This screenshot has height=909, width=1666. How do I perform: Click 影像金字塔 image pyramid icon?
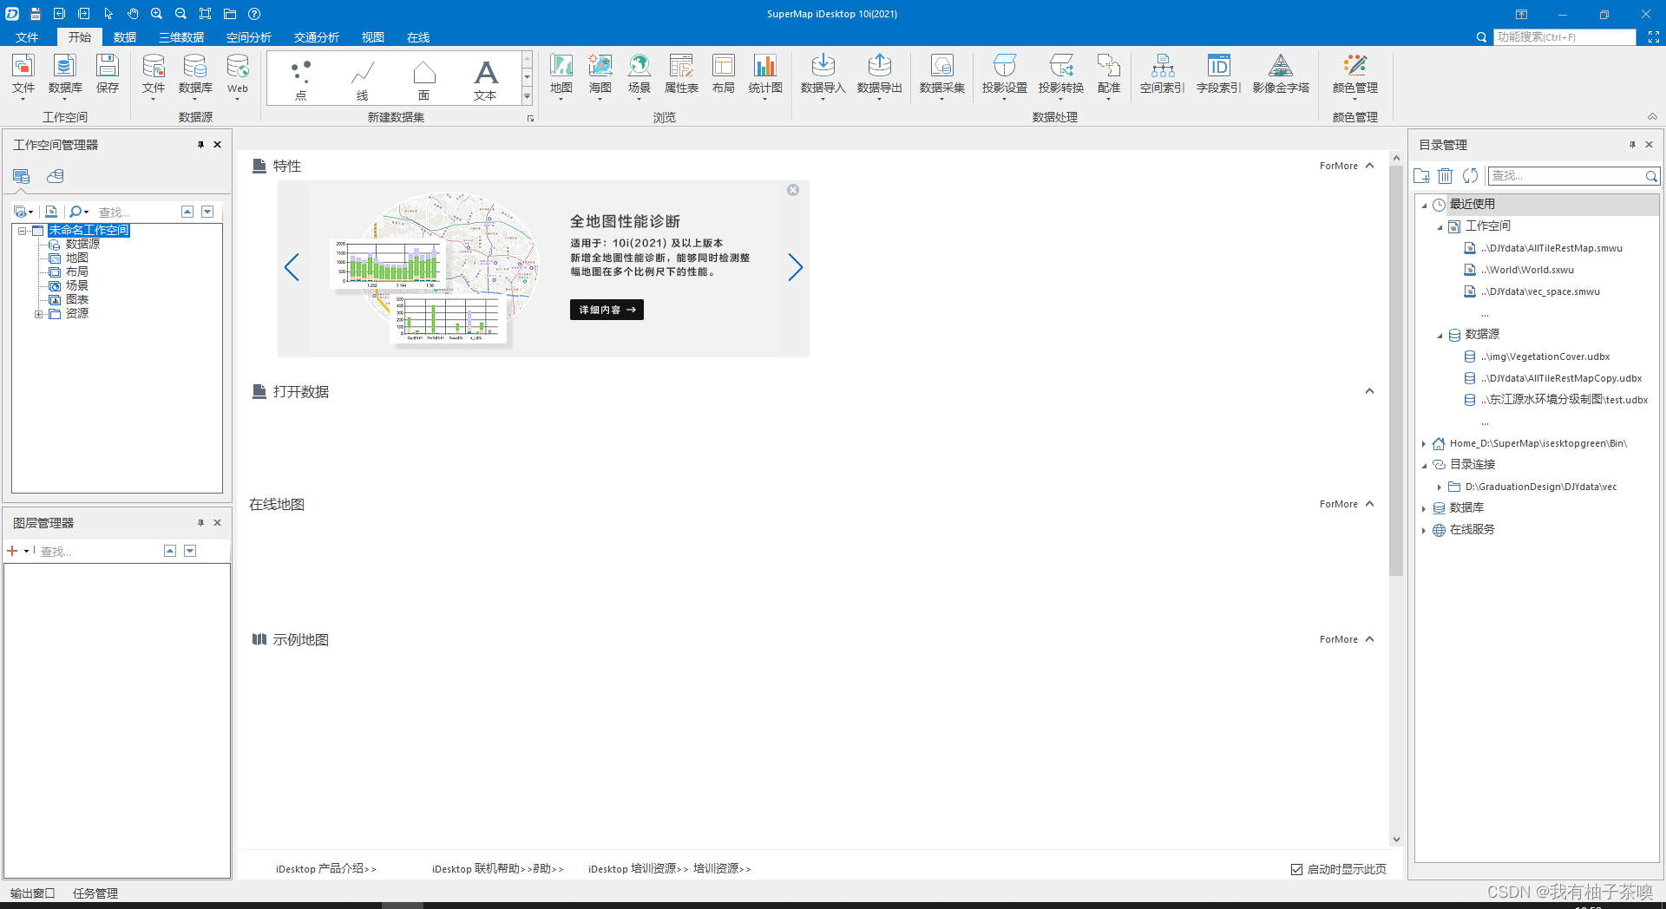click(x=1281, y=75)
